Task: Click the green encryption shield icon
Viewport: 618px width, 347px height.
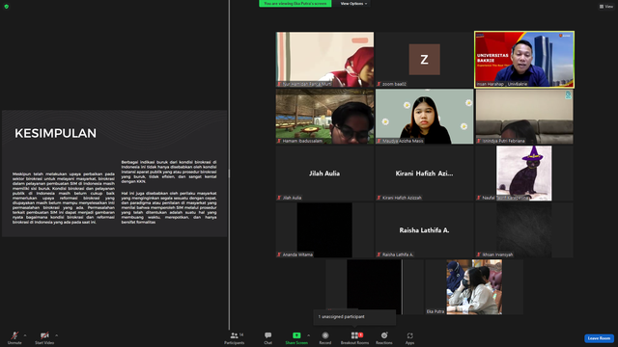Action: click(7, 7)
